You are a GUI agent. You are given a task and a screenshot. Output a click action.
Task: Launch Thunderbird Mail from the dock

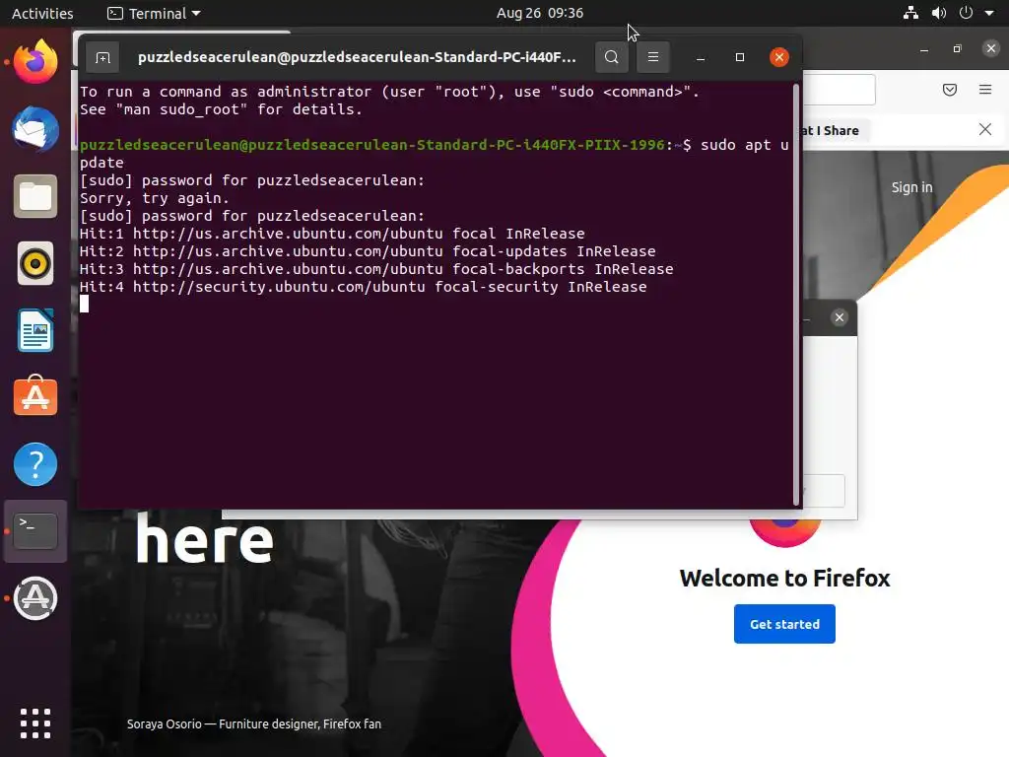[35, 129]
